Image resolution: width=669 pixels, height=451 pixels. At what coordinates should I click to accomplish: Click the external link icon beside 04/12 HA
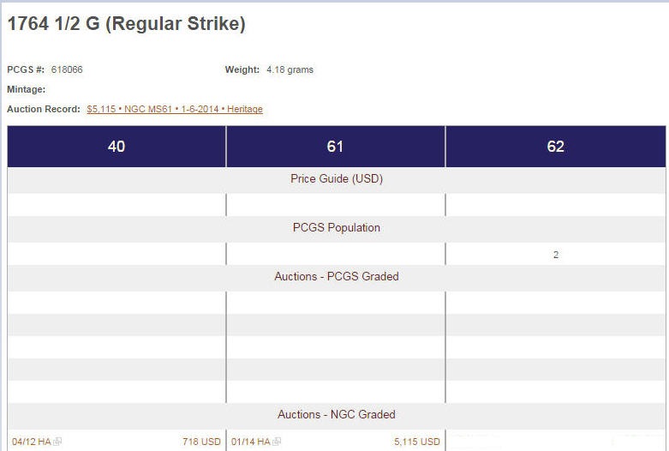(57, 442)
